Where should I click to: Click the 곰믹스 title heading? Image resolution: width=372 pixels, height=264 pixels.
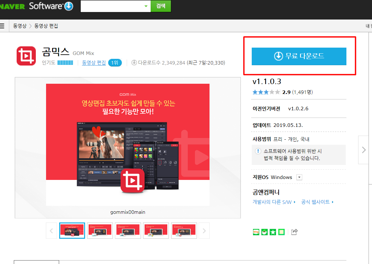coord(56,52)
